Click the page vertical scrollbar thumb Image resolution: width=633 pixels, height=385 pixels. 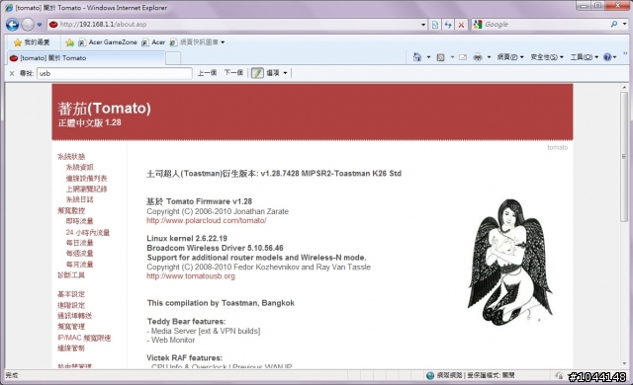(624, 156)
